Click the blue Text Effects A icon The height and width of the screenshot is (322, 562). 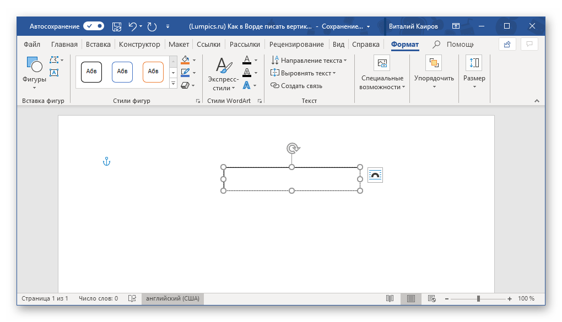tap(247, 85)
